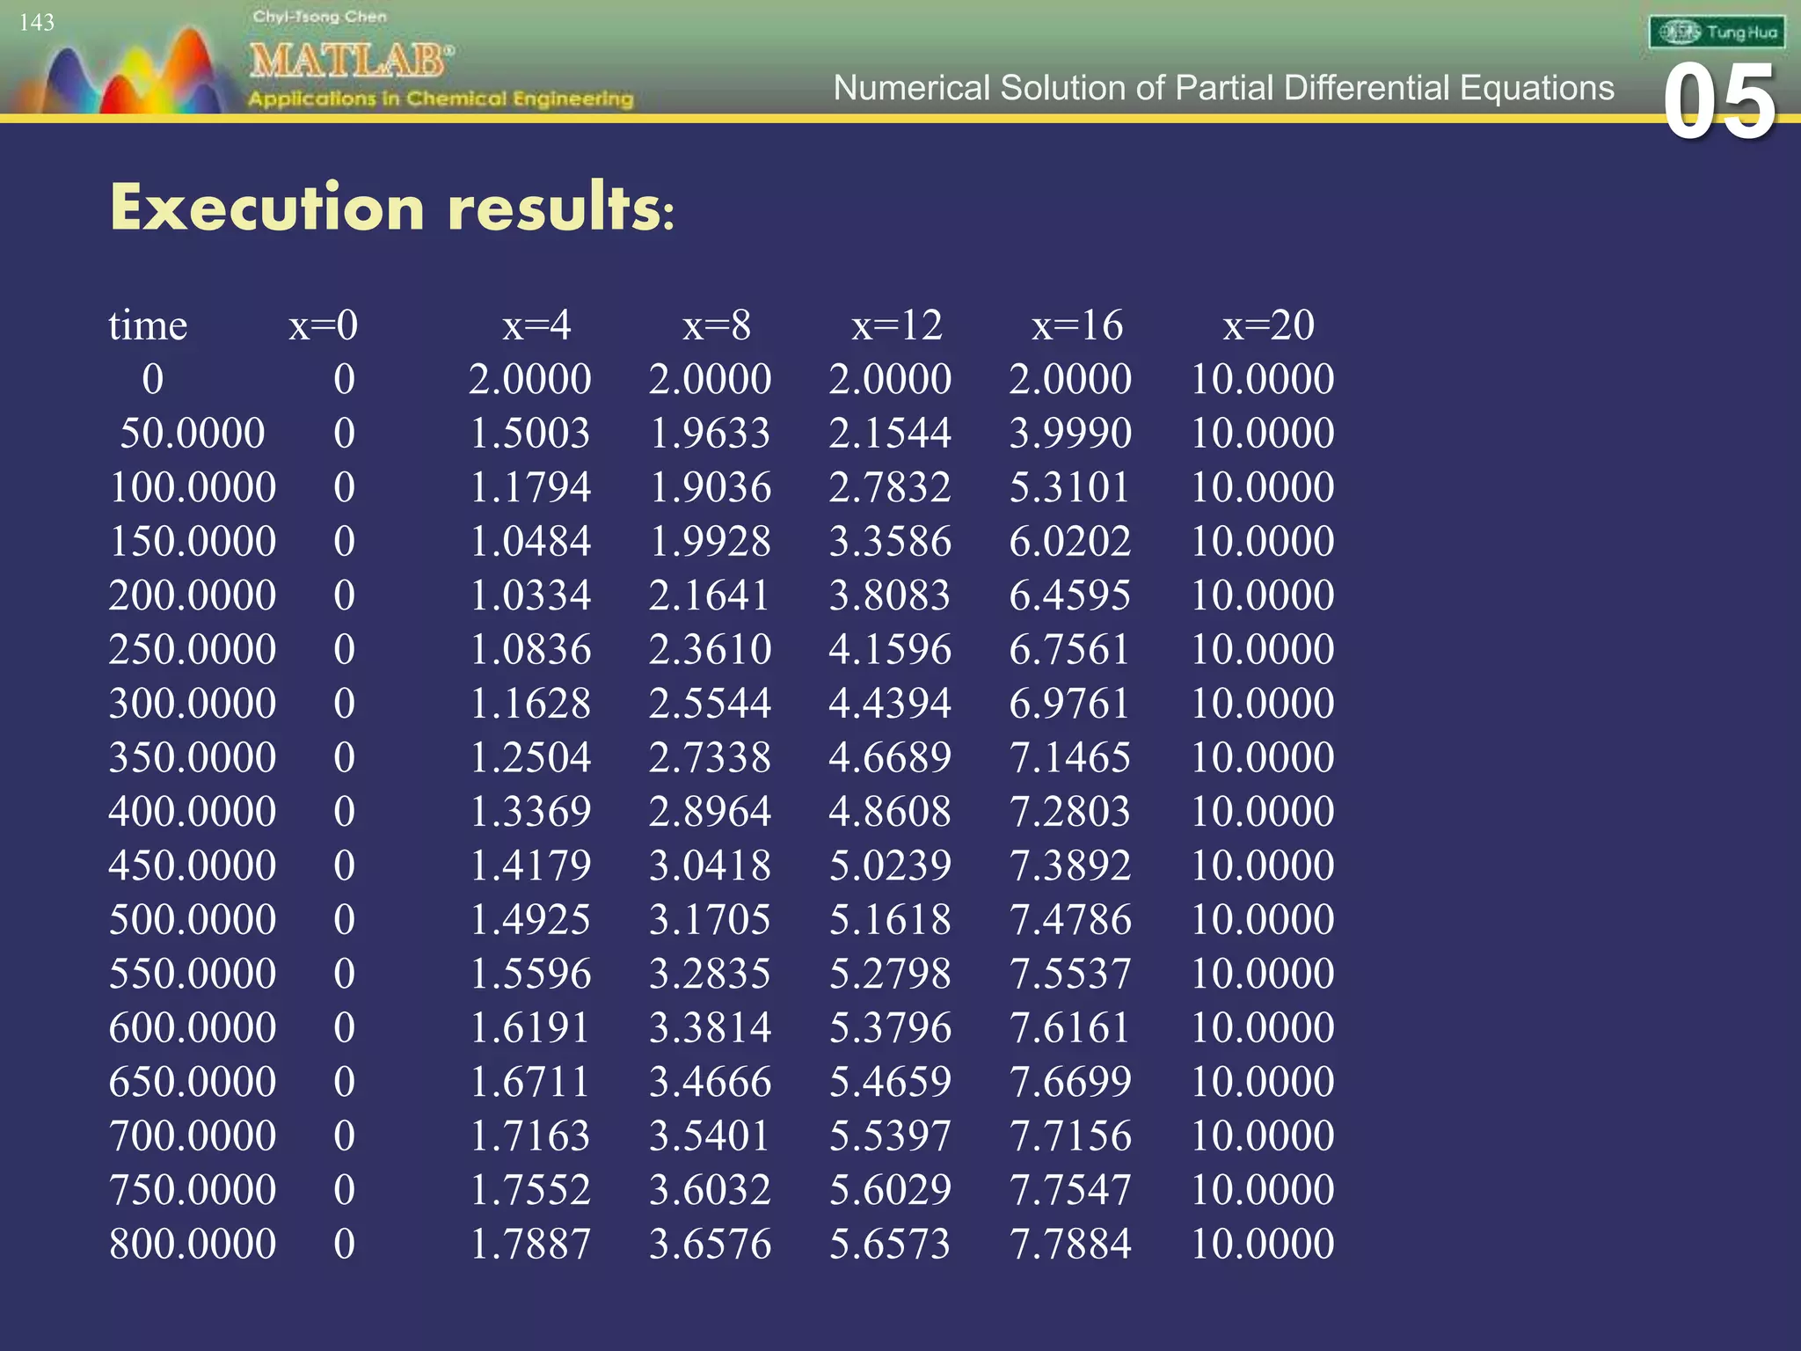Click the x=12 column header
Image resolution: width=1801 pixels, height=1351 pixels.
[897, 325]
